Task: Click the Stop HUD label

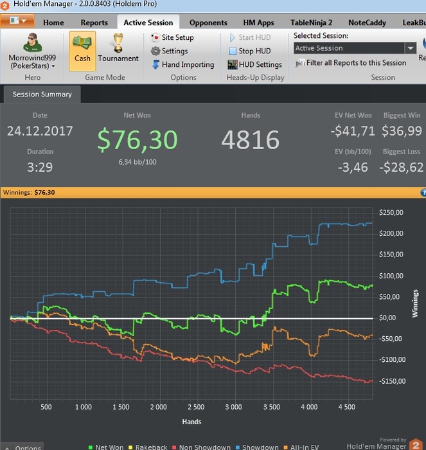Action: (x=254, y=51)
